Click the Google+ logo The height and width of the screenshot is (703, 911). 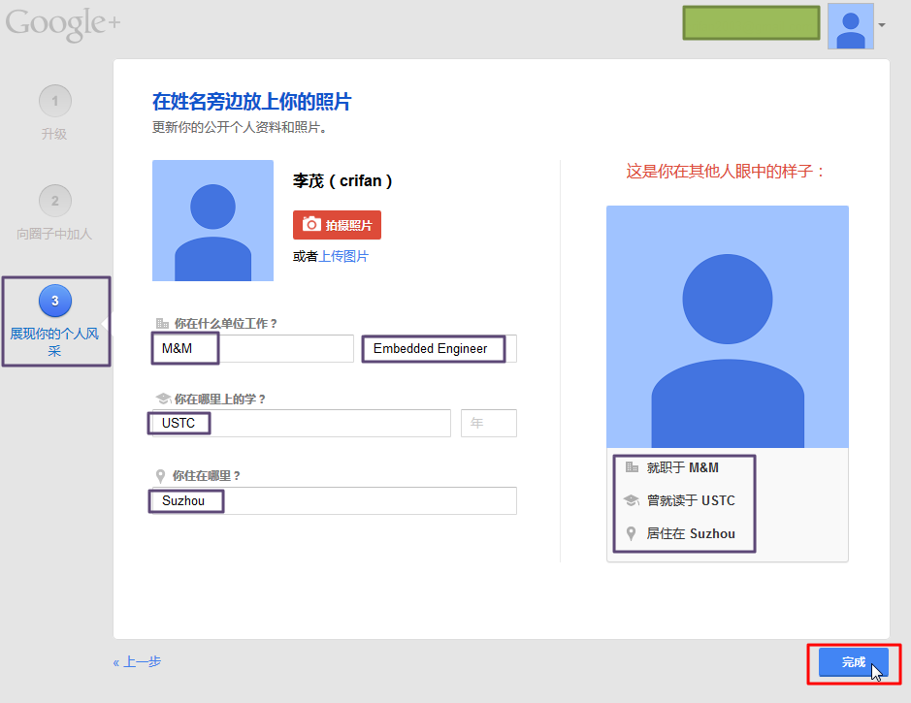tap(63, 24)
